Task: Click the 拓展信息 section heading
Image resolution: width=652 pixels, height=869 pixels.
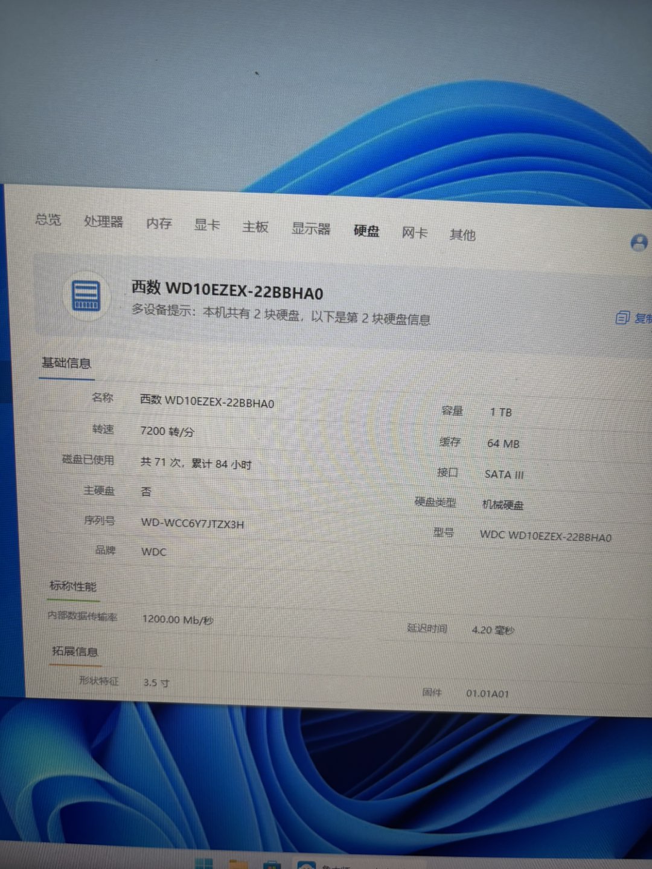Action: click(75, 651)
